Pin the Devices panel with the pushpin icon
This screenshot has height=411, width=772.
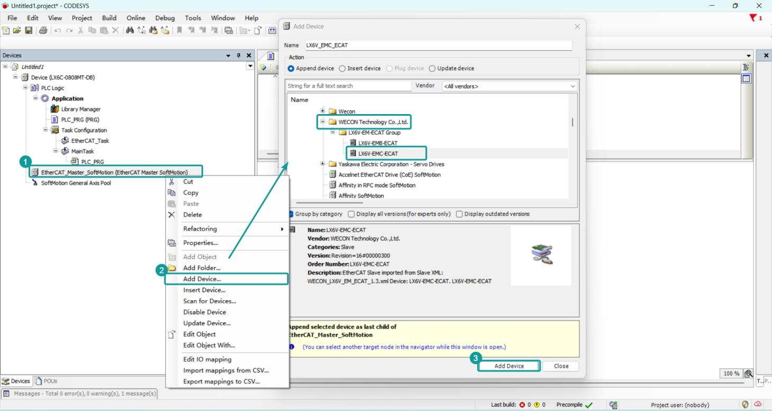coord(238,55)
